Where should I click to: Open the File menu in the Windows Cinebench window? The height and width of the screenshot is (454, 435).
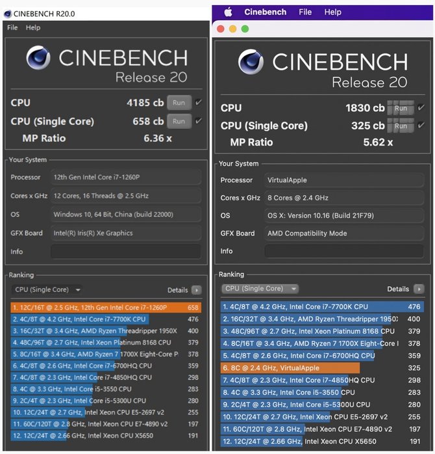[12, 28]
